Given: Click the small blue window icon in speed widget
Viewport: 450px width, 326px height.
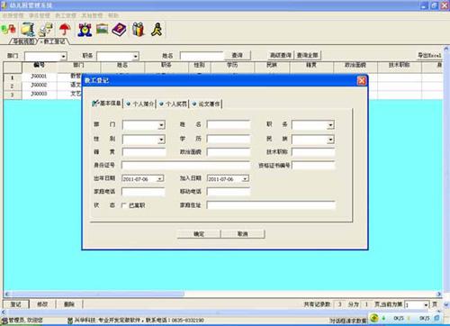Looking at the screenshot, I should tap(437, 317).
